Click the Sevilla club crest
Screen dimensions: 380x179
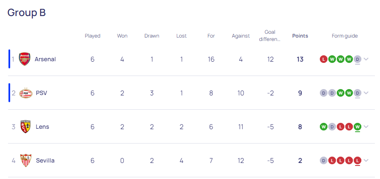tap(26, 160)
